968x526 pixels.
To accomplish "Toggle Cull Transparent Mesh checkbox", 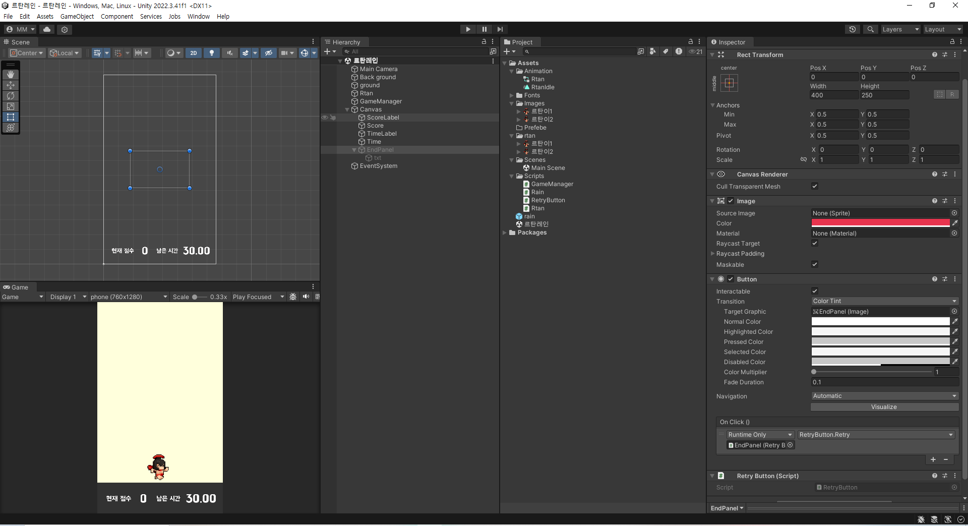I will [815, 186].
